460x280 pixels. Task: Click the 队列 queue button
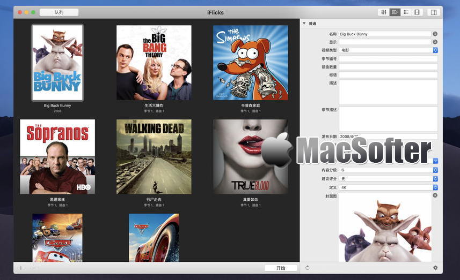[59, 12]
